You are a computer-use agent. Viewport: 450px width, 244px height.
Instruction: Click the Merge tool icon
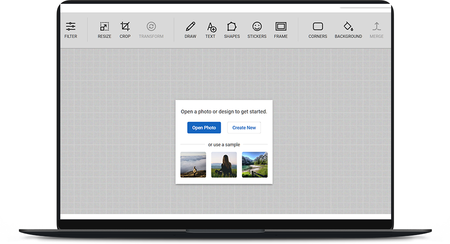[x=376, y=27]
